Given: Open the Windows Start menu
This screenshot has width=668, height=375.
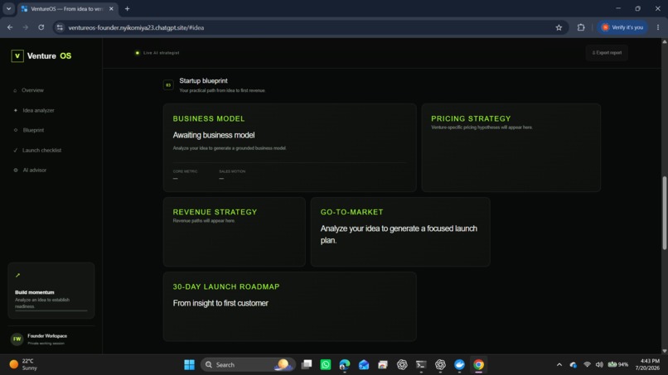Looking at the screenshot, I should coord(189,365).
